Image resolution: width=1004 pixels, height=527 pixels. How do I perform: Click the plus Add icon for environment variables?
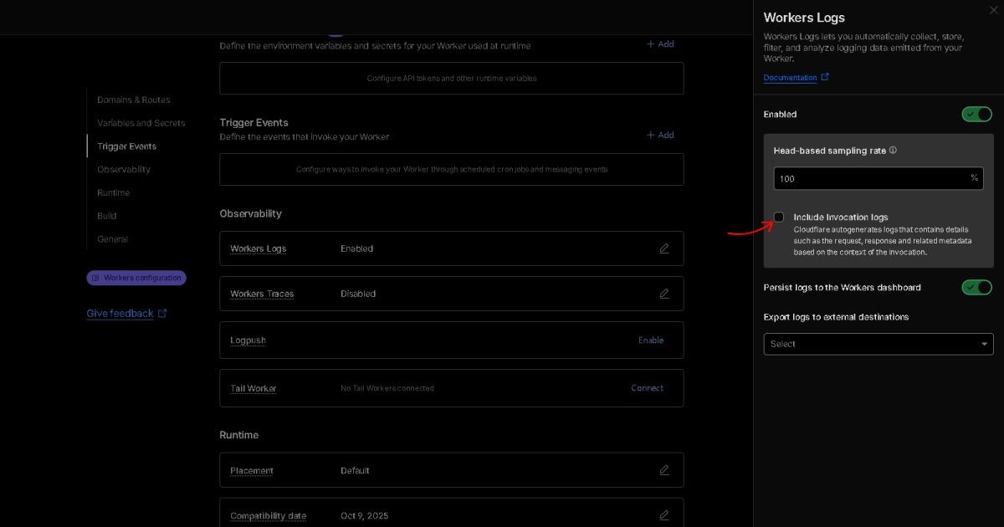[x=648, y=43]
